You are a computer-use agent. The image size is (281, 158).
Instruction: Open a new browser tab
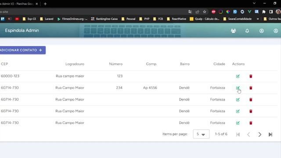point(45,4)
